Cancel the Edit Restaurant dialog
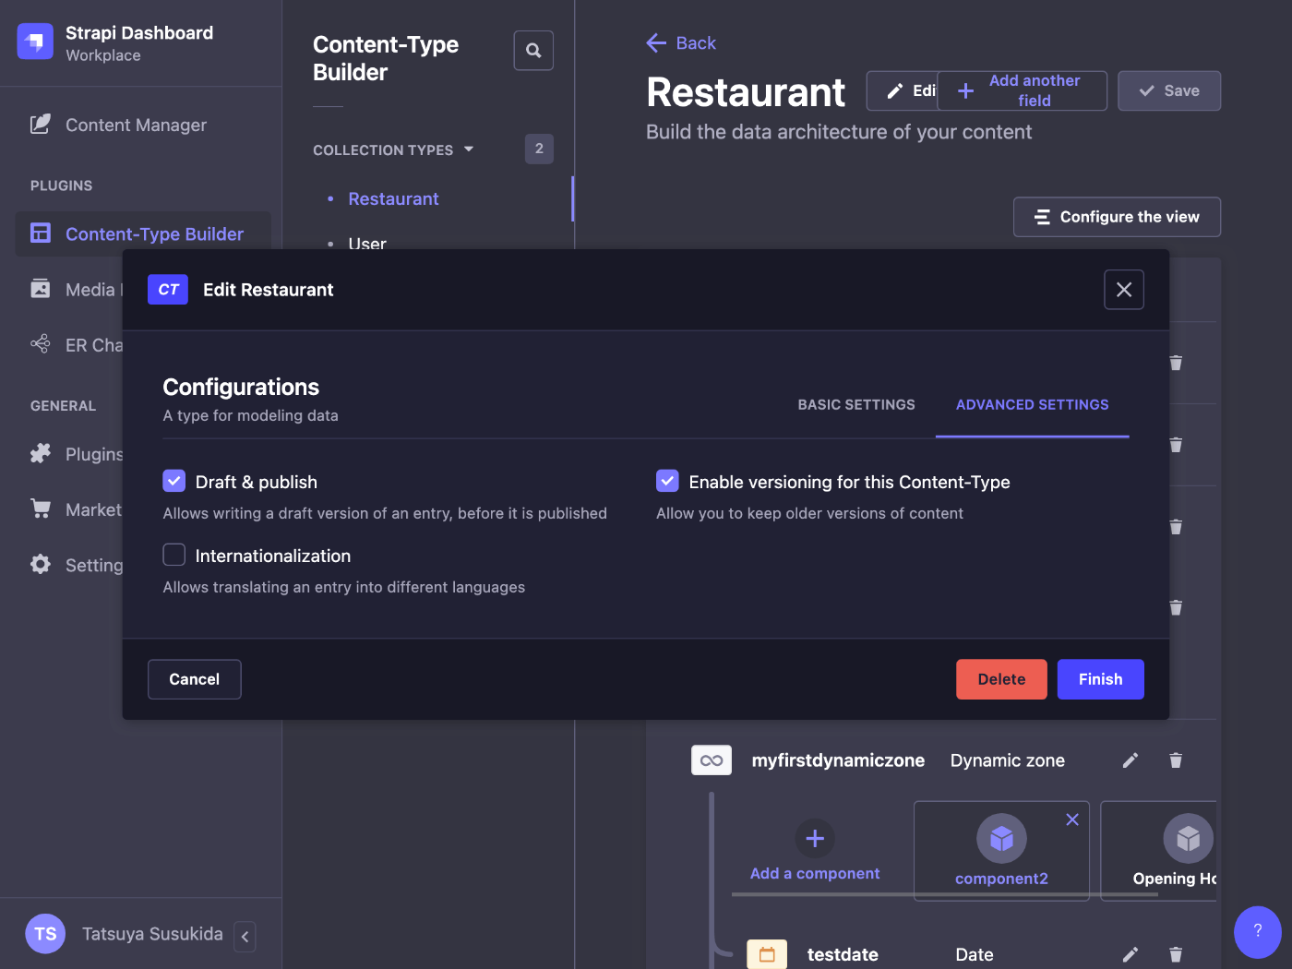 point(195,679)
